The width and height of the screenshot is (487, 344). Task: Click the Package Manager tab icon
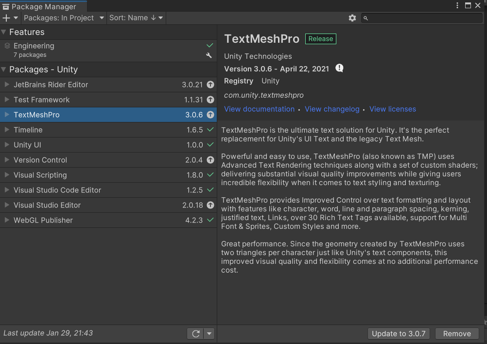click(x=6, y=7)
